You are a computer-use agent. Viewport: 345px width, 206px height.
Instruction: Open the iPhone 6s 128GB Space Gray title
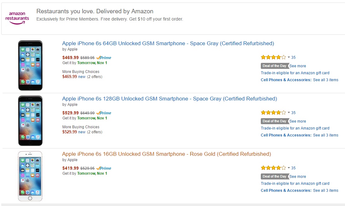pos(169,99)
